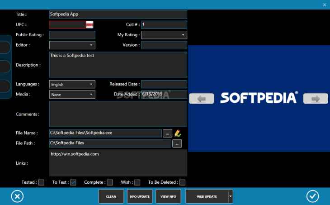Click the circular cancel X icon
This screenshot has width=330, height=205.
click(x=17, y=196)
